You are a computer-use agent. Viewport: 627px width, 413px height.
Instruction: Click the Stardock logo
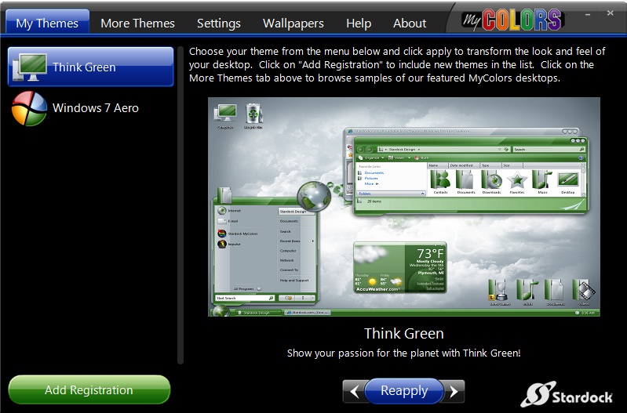(x=567, y=395)
